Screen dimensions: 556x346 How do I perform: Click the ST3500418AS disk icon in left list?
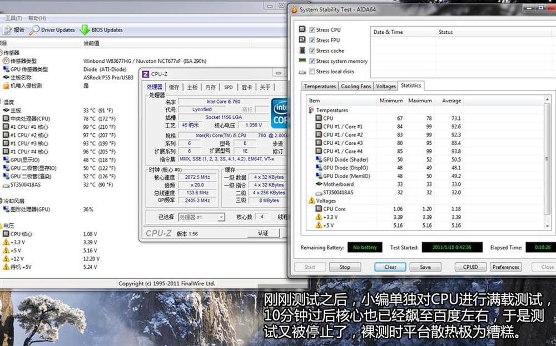point(6,185)
